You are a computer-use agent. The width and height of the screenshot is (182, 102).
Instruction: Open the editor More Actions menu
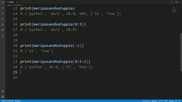[x=179, y=2]
